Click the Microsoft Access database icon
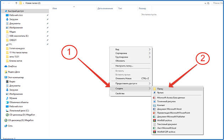This screenshot has width=224, height=140. pos(154,98)
